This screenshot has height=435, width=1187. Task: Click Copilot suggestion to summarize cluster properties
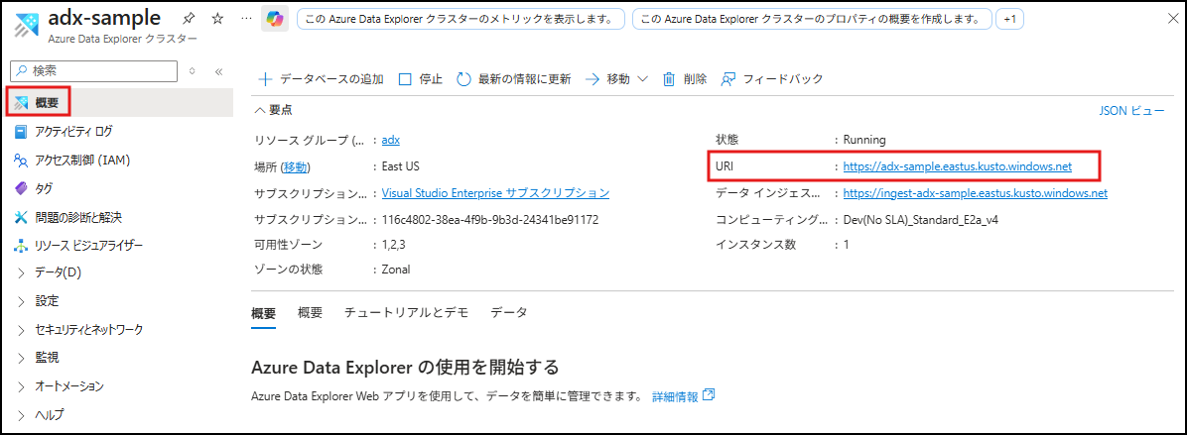[812, 18]
